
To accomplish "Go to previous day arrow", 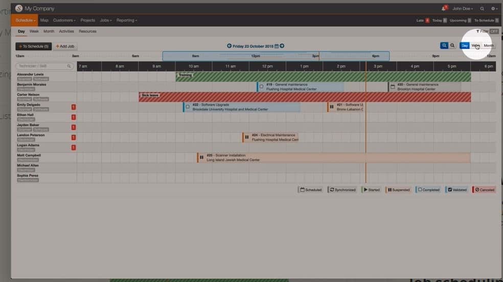I will (x=230, y=46).
